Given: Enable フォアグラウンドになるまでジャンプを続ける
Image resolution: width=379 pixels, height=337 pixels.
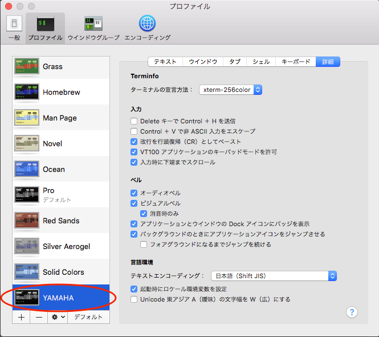Looking at the screenshot, I should 144,244.
